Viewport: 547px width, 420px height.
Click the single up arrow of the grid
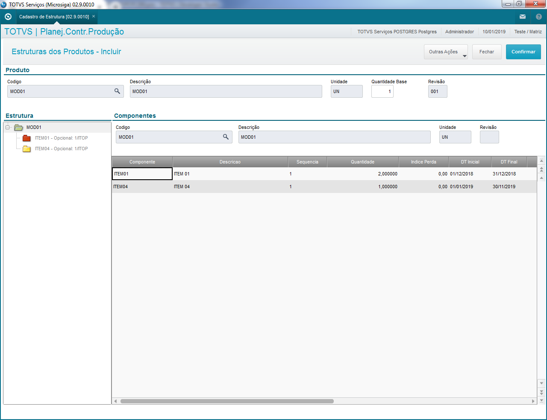coord(541,178)
